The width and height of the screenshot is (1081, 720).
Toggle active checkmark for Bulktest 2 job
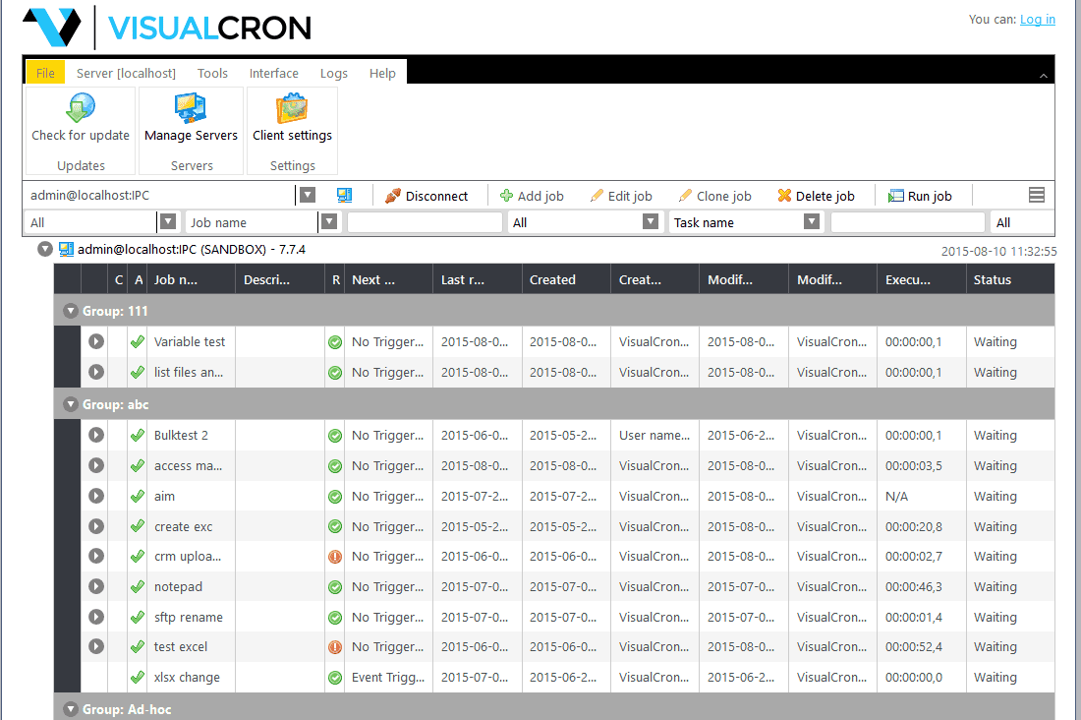[x=138, y=435]
